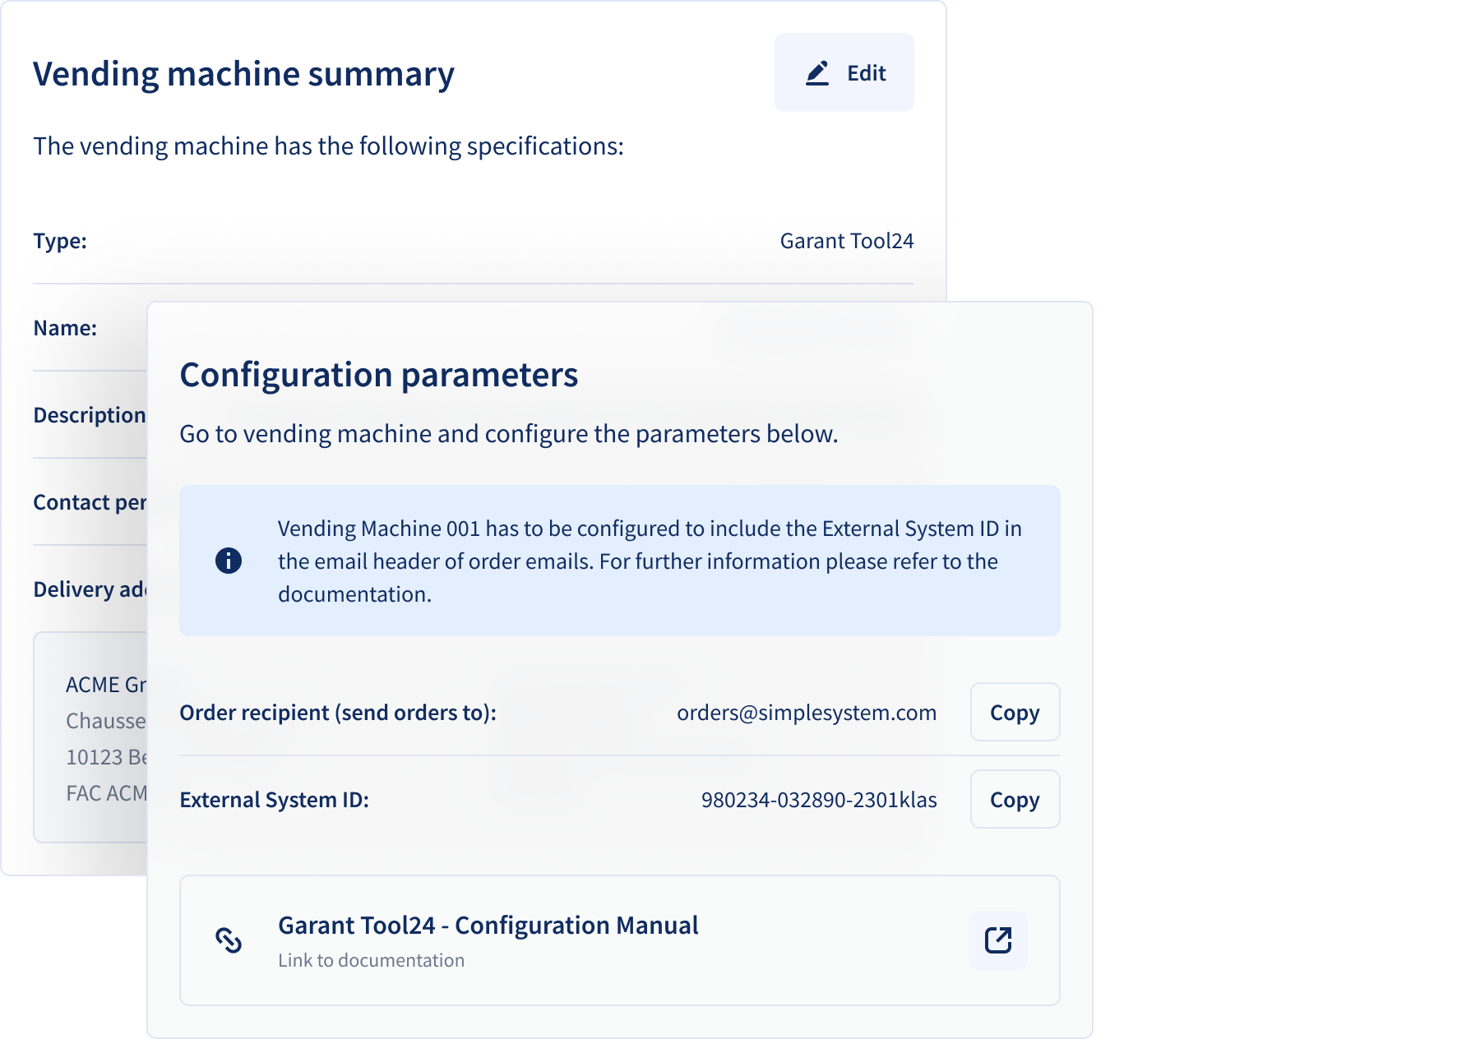Select the orders@simplesystem.com email text
1480x1039 pixels.
pos(807,712)
